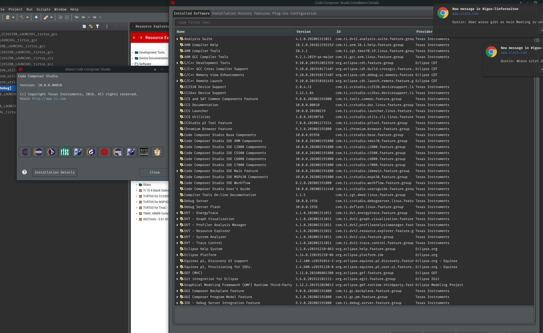The height and width of the screenshot is (333, 543).
Task: Select the Debug Server Flash row
Action: (x=354, y=207)
